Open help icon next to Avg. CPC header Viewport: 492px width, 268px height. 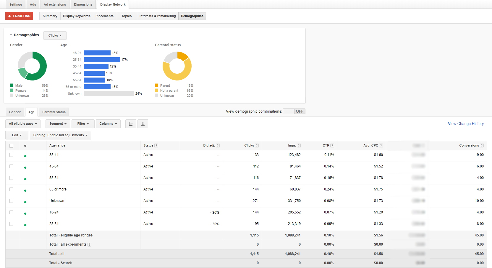pyautogui.click(x=381, y=146)
